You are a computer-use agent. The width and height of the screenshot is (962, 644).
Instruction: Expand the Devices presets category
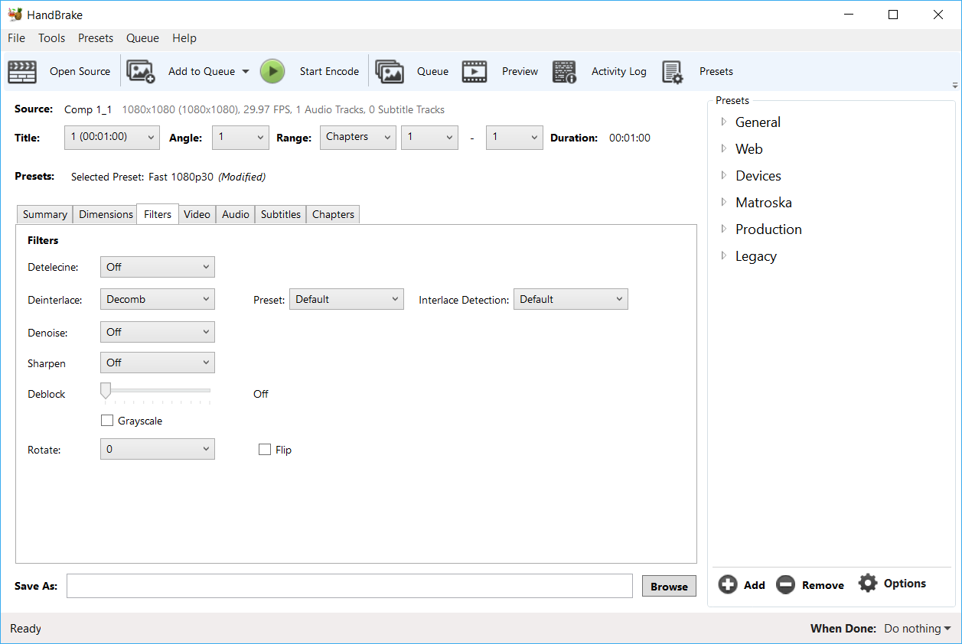click(724, 175)
